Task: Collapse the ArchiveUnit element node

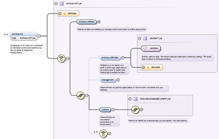Action: point(39,36)
